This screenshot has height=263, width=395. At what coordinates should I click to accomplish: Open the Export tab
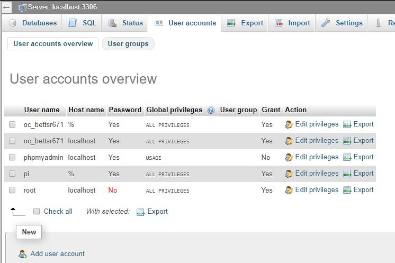[x=244, y=23]
